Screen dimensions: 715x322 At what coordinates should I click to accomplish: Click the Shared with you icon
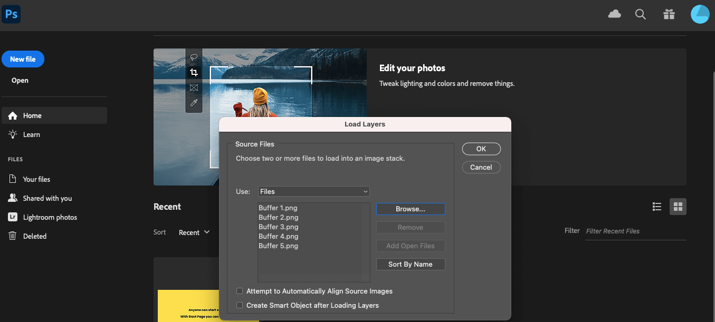pyautogui.click(x=13, y=198)
